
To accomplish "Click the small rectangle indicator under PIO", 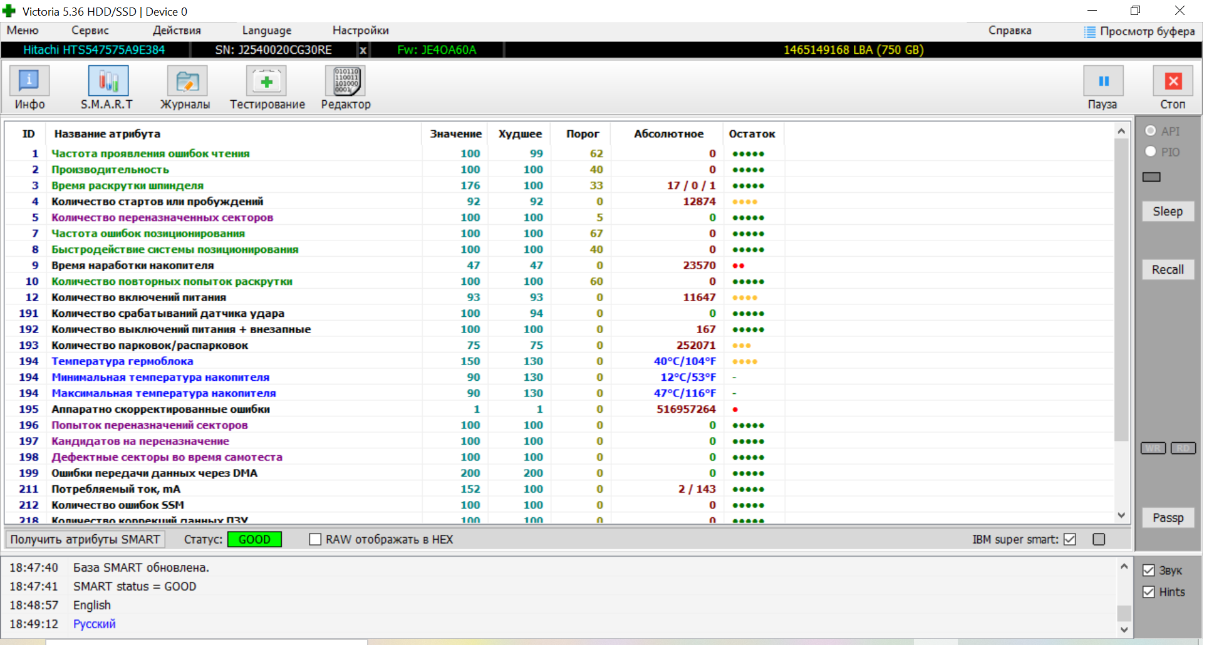I will tap(1151, 177).
